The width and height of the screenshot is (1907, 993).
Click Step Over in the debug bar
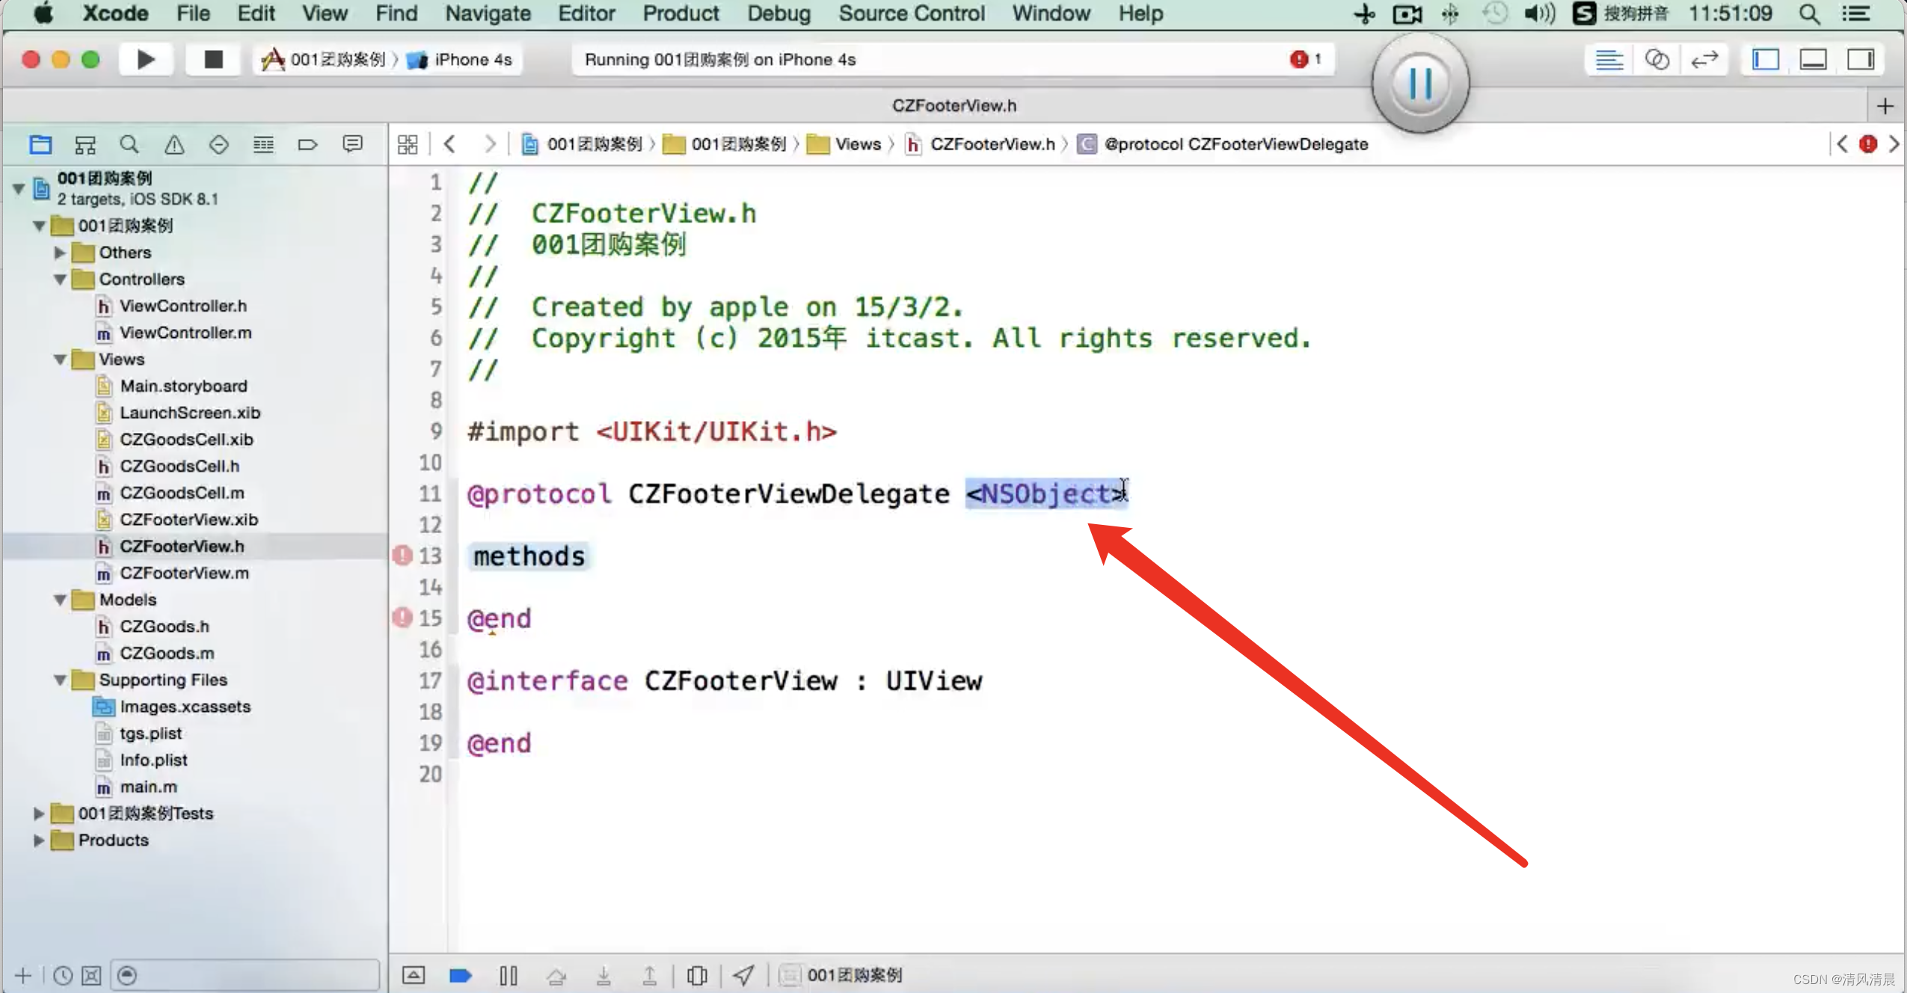coord(556,975)
